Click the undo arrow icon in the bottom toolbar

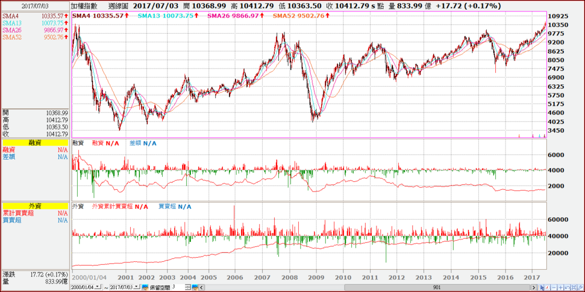(567, 287)
